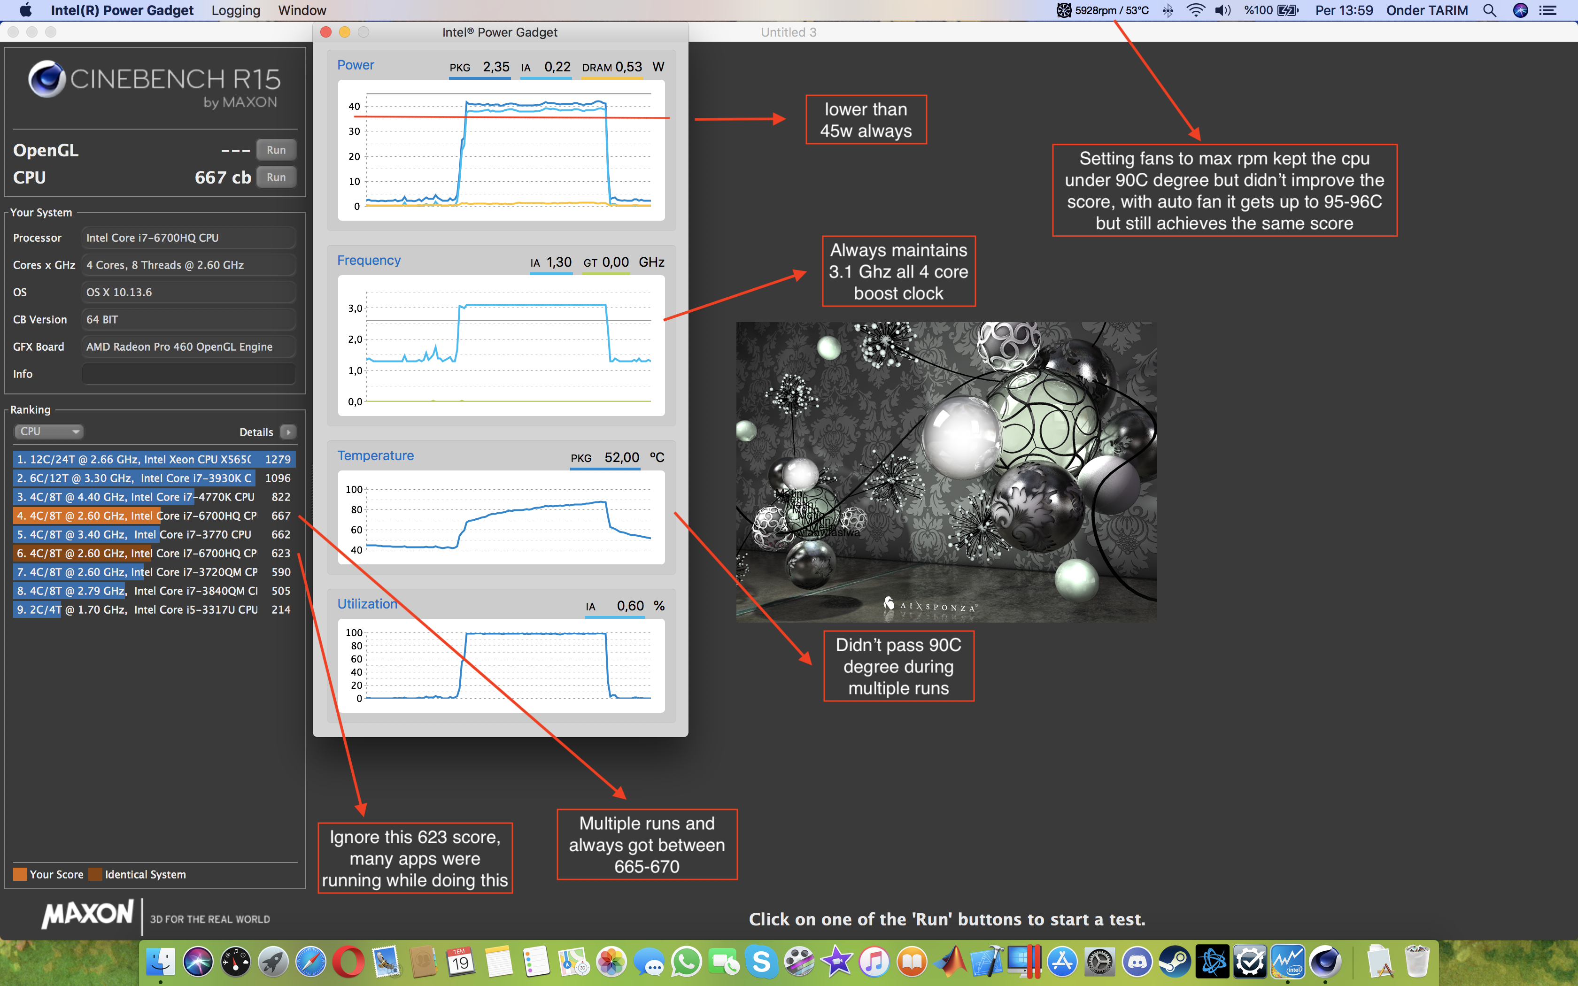This screenshot has height=986, width=1578.
Task: Click the Power graph in Power Gadget
Action: click(x=501, y=150)
